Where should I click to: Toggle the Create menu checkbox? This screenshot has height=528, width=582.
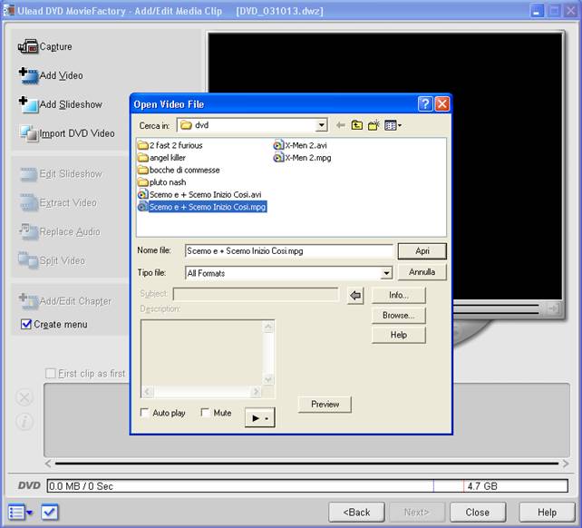pyautogui.click(x=26, y=324)
